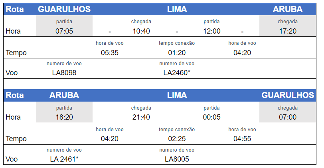Click the 12:00 Lima departure time
The image size is (324, 168).
[212, 31]
